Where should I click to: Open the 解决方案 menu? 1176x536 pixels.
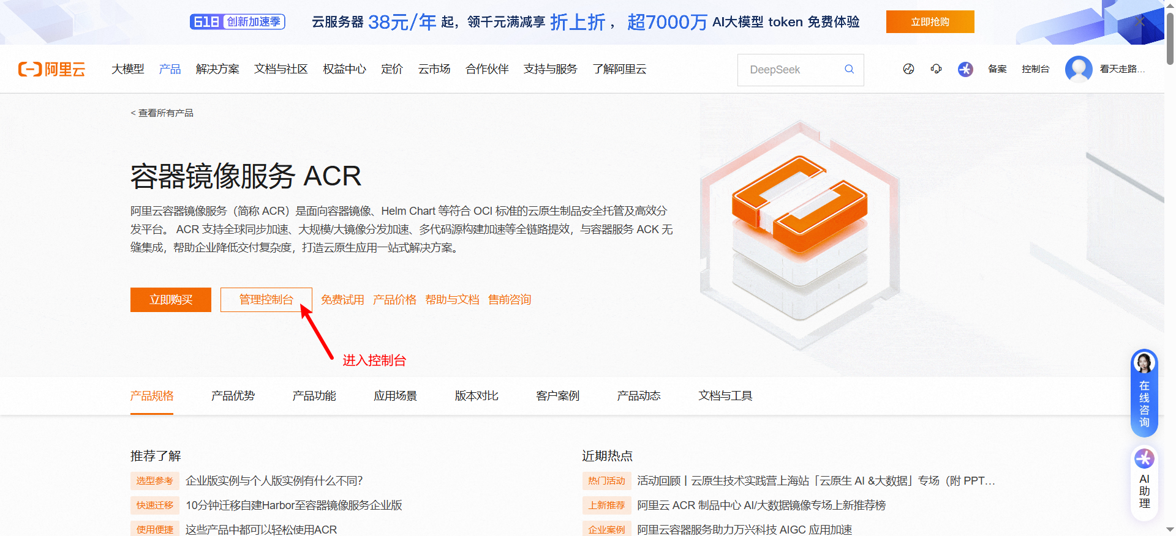click(217, 69)
